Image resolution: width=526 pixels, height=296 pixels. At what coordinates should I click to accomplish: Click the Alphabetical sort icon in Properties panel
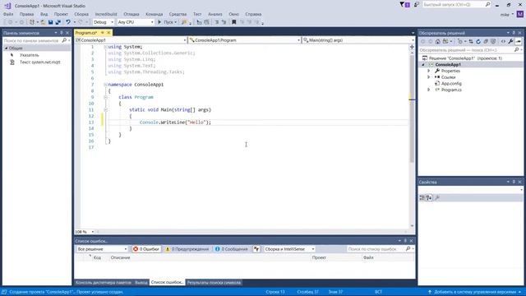pos(429,197)
